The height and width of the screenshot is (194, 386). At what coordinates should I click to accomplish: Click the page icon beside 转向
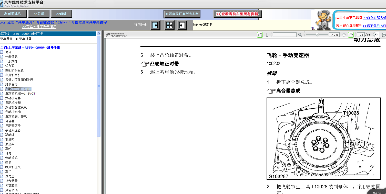2,153
